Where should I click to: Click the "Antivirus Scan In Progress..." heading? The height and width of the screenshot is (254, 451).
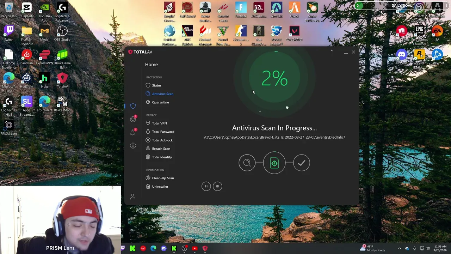click(274, 128)
